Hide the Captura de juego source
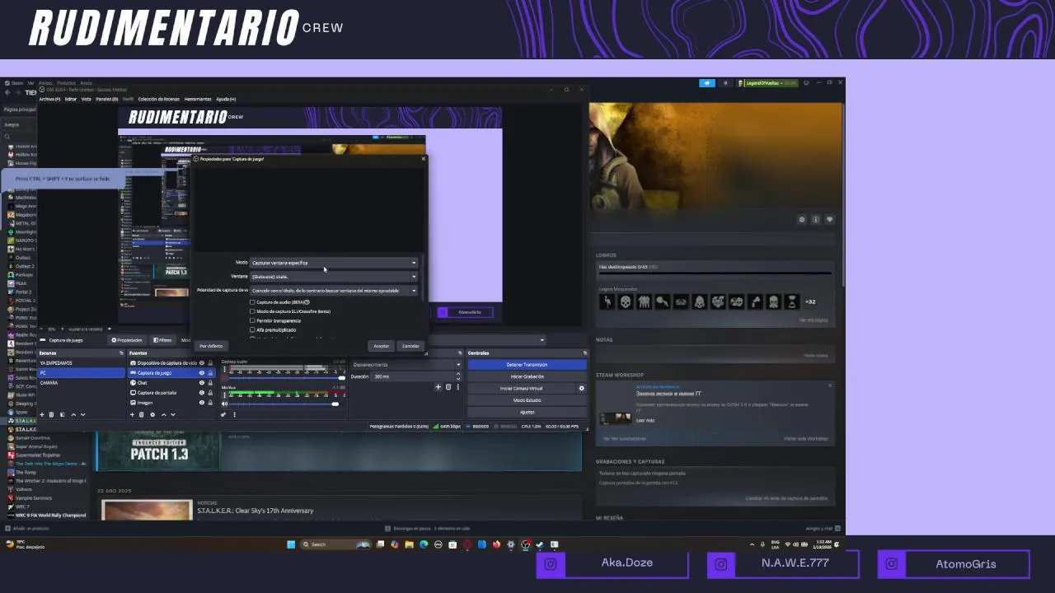1055x593 pixels. 202,373
